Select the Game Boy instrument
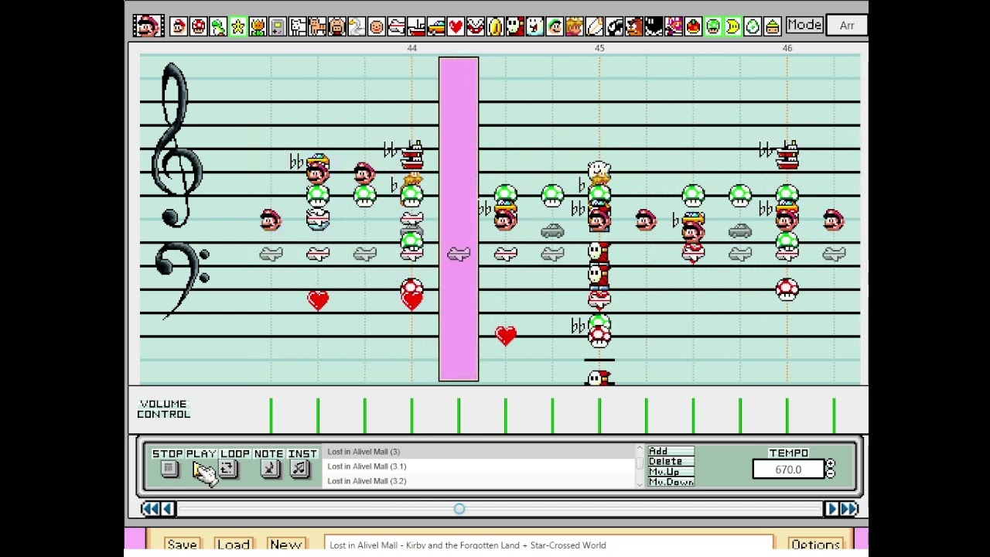 click(x=278, y=26)
